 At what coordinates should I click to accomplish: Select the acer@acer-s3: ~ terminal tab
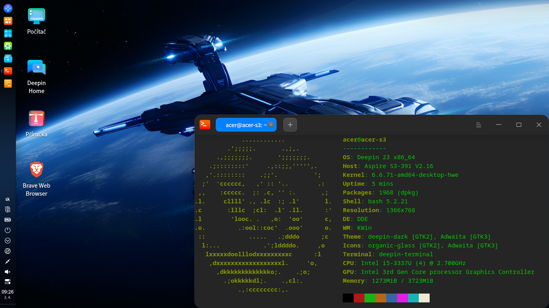point(246,125)
